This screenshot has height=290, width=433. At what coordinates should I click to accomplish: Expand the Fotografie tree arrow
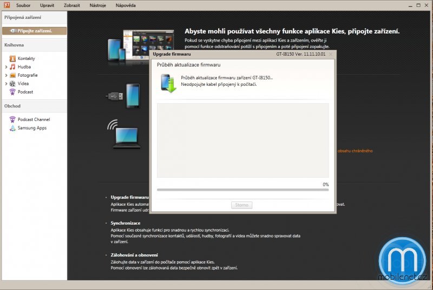tap(6, 76)
